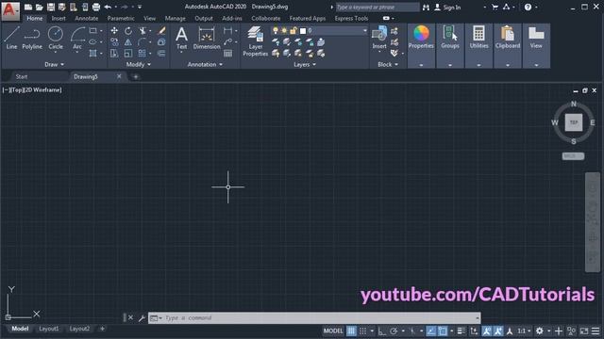The width and height of the screenshot is (604, 339).
Task: Open Layer Properties manager
Action: [256, 41]
